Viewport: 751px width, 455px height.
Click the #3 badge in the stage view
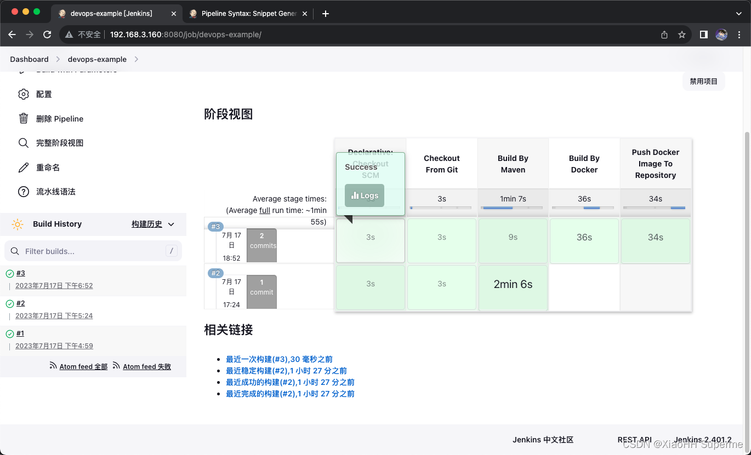(215, 227)
